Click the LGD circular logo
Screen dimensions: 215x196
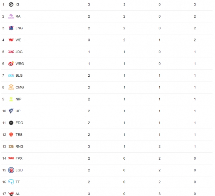(x=11, y=170)
